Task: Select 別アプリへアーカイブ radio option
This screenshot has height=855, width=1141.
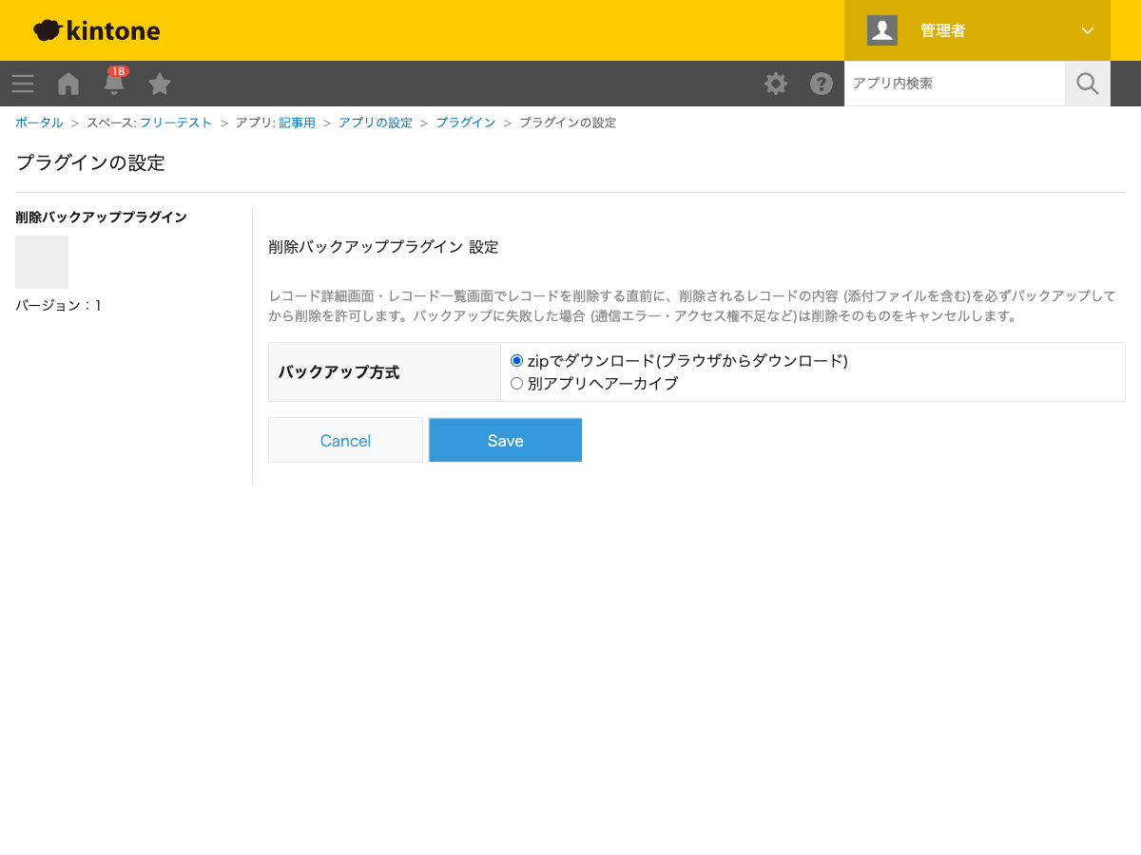Action: (x=517, y=384)
